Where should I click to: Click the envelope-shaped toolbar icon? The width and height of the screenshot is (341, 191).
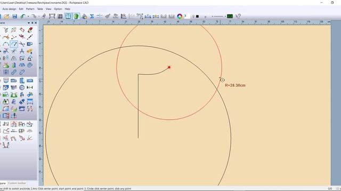(x=164, y=16)
